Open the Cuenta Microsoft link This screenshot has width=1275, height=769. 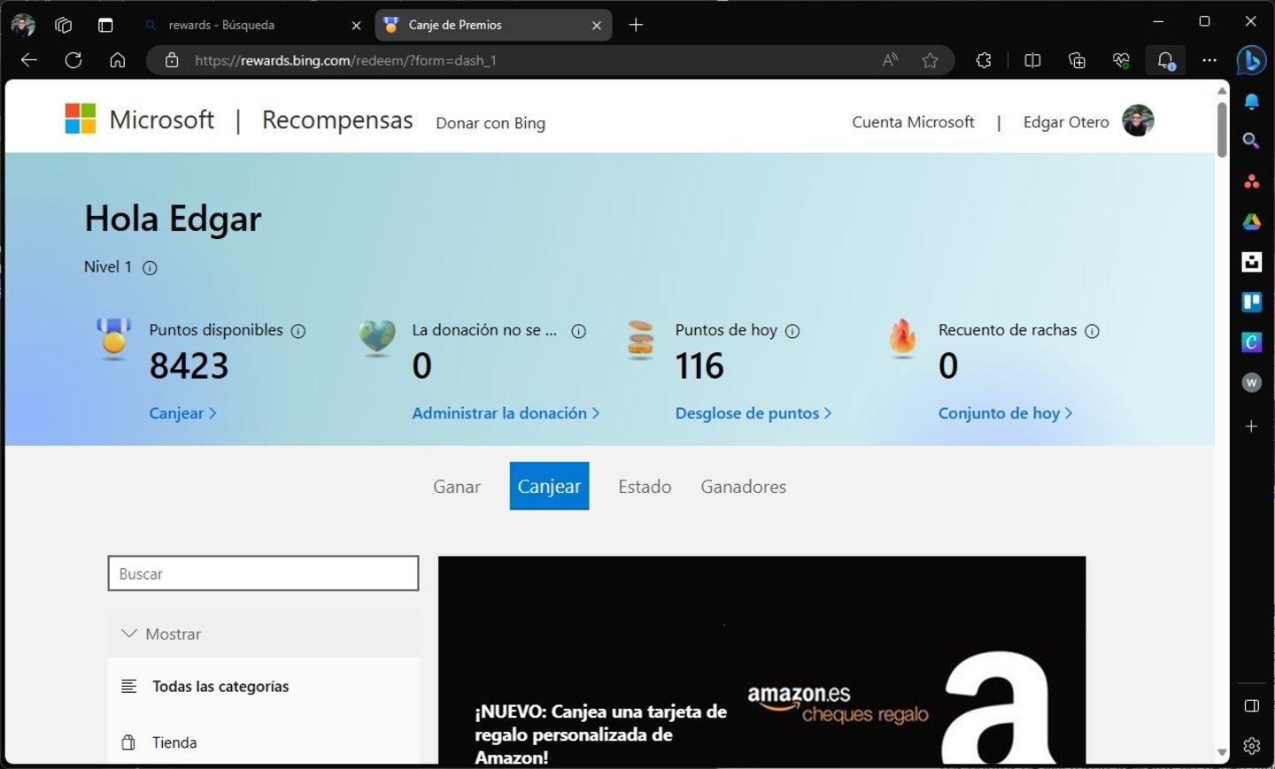coord(913,122)
